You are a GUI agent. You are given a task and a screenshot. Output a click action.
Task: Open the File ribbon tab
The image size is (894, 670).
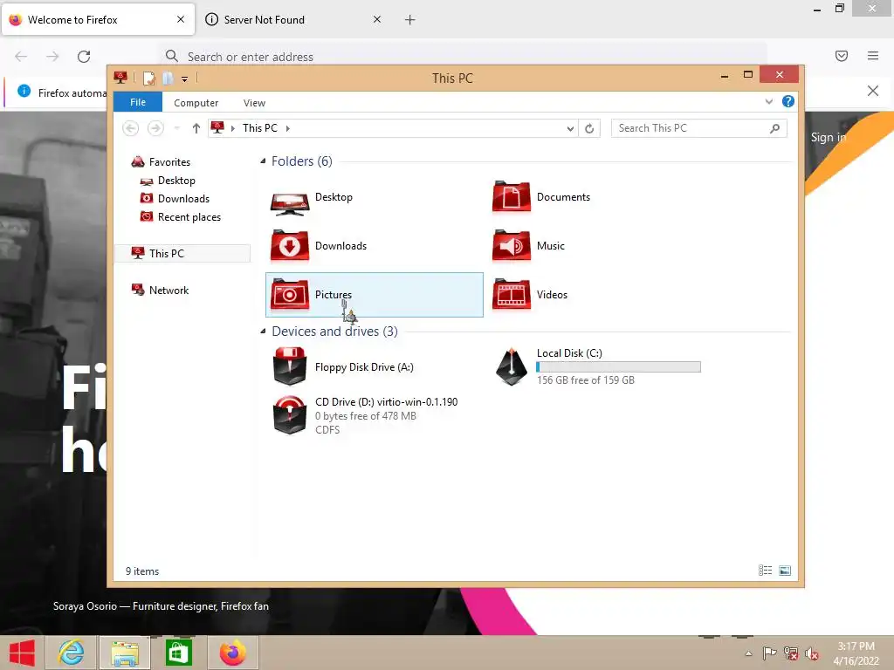coord(138,102)
